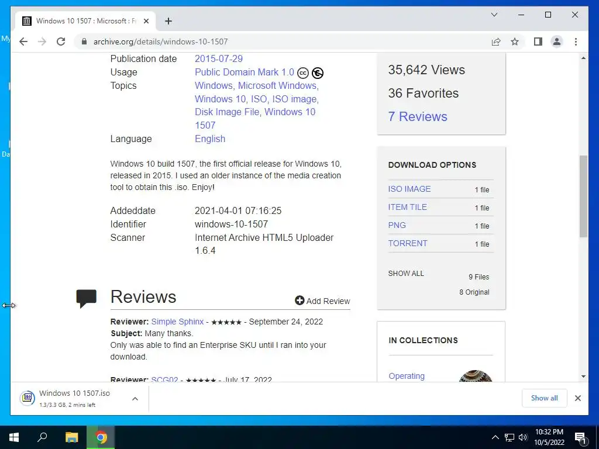Click the 36 Favorites text

424,93
